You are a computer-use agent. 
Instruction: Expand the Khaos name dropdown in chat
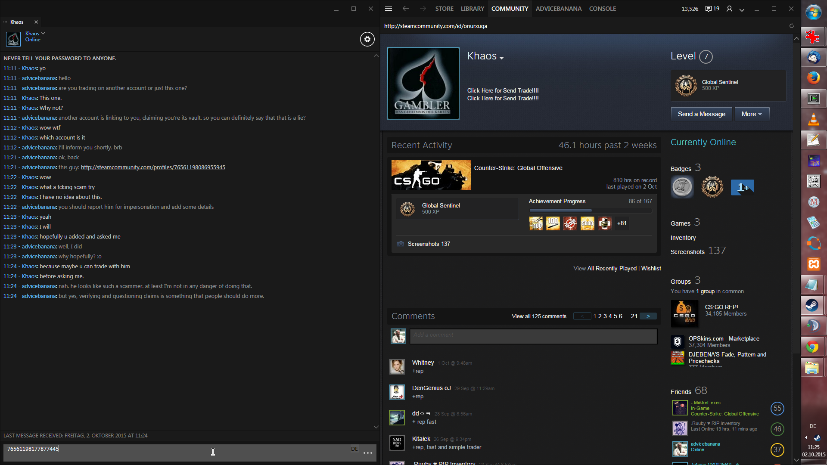click(x=43, y=33)
